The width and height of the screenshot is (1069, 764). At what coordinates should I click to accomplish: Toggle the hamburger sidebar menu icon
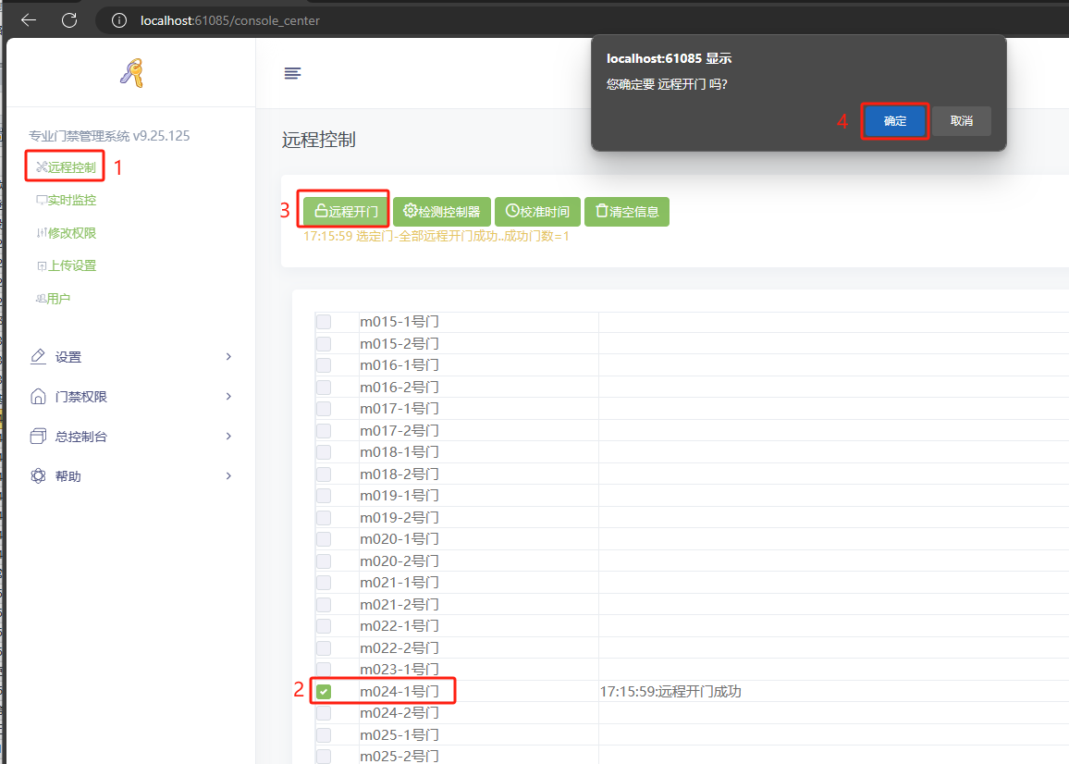292,73
